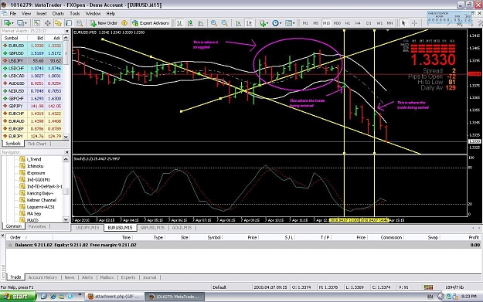Click connection status bars icon
The width and height of the screenshot is (483, 302).
click(x=428, y=287)
